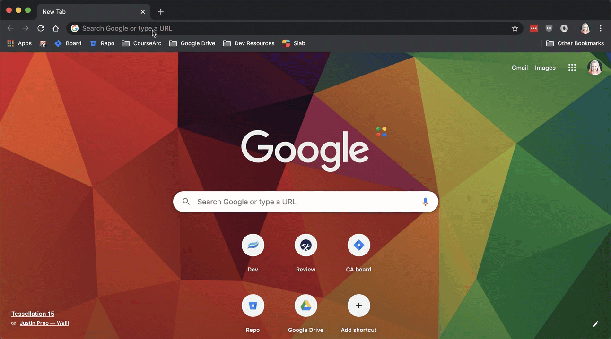Click the browser forward arrow
The image size is (611, 339).
[x=26, y=28]
